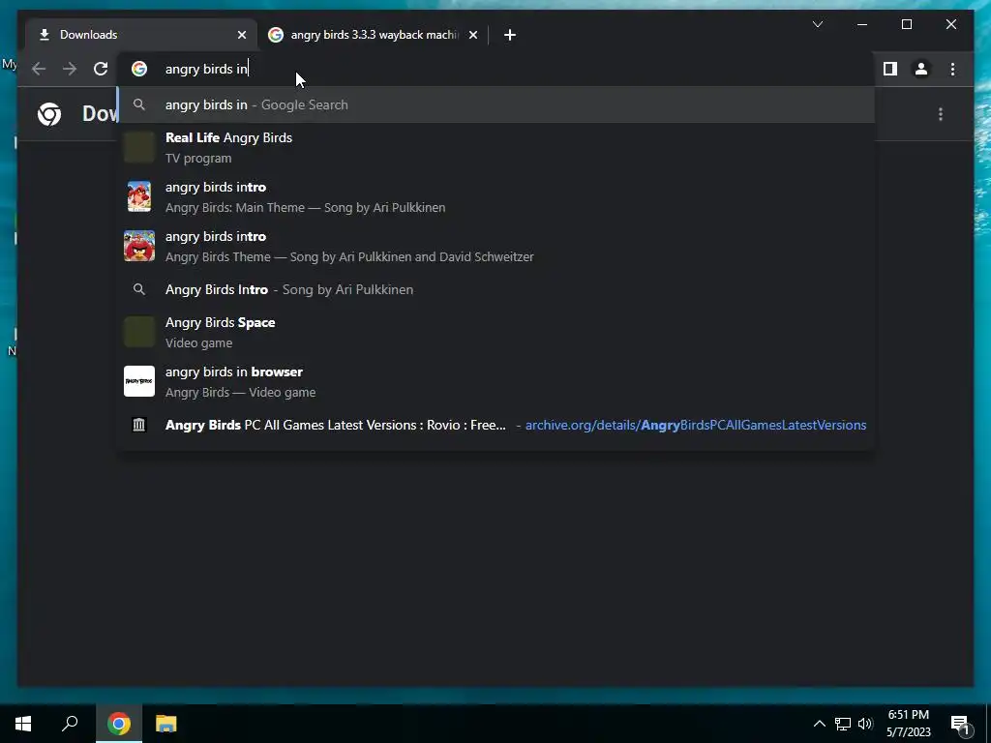Show hidden system tray icons
The height and width of the screenshot is (743, 991).
pos(819,724)
